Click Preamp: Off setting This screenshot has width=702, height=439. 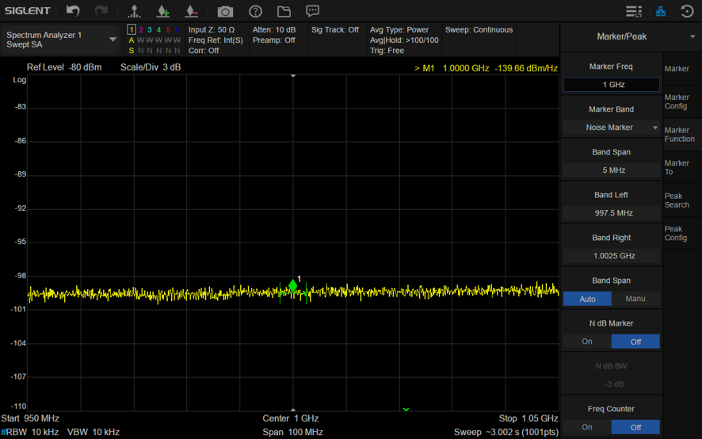(273, 40)
